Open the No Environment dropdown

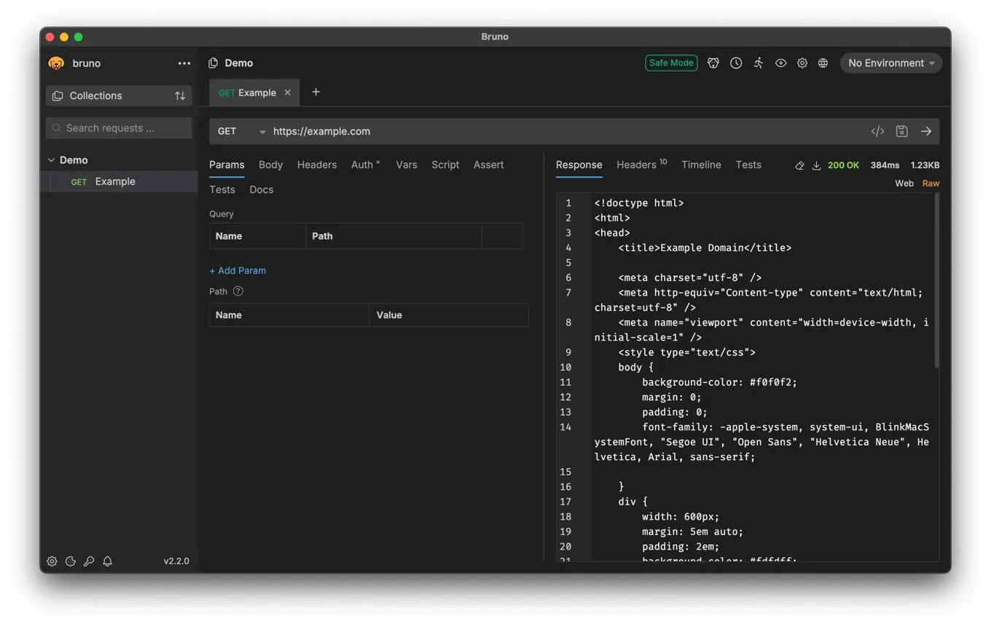click(x=891, y=63)
